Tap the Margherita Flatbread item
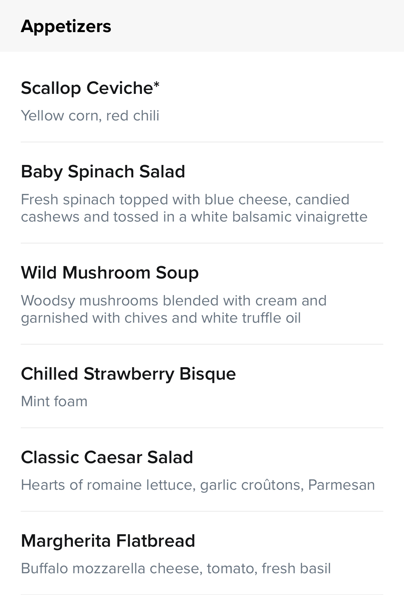The height and width of the screenshot is (595, 404). [202, 553]
